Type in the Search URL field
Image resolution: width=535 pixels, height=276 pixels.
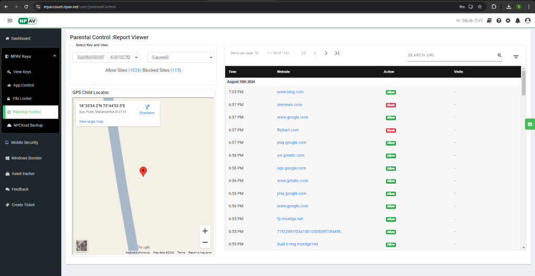450,55
